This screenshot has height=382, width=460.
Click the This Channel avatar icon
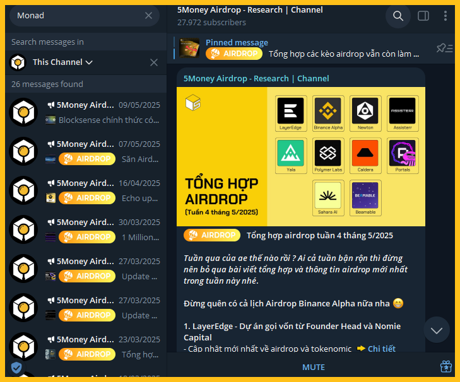pos(18,62)
